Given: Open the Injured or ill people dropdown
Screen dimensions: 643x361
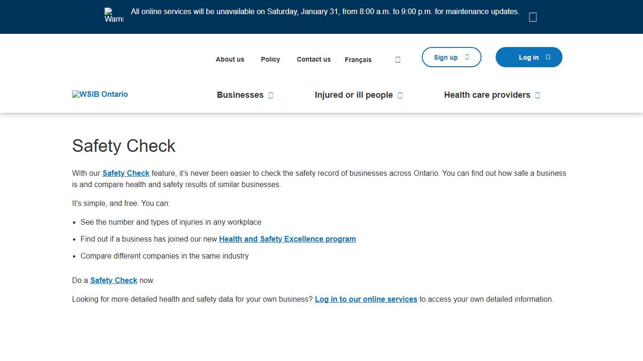Looking at the screenshot, I should [359, 95].
